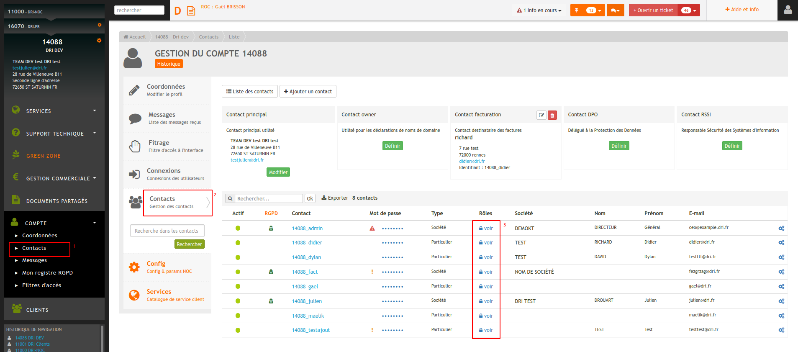
Task: Open Filtres d'accès sidebar item
Action: click(x=41, y=285)
